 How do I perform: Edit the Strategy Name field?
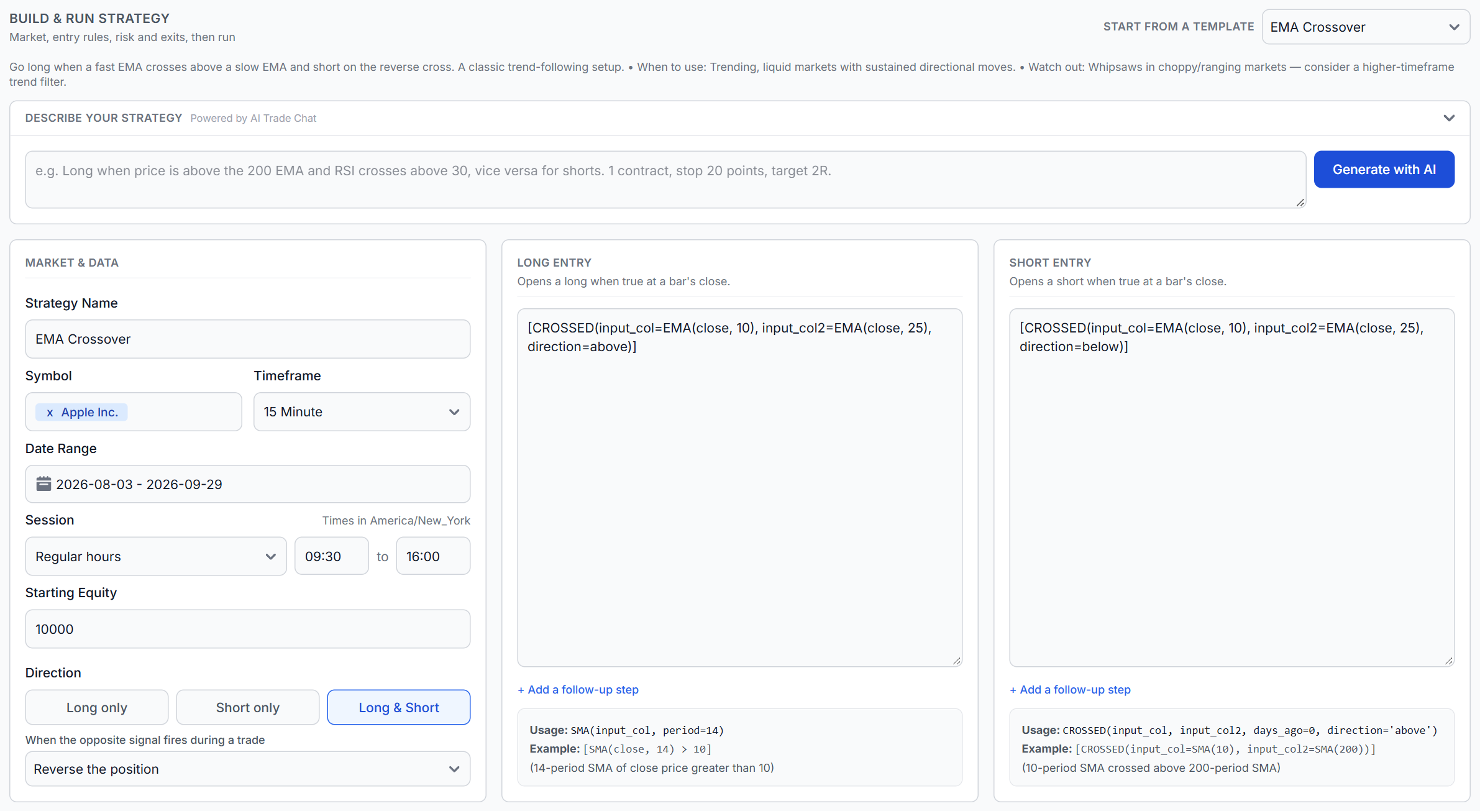(247, 339)
